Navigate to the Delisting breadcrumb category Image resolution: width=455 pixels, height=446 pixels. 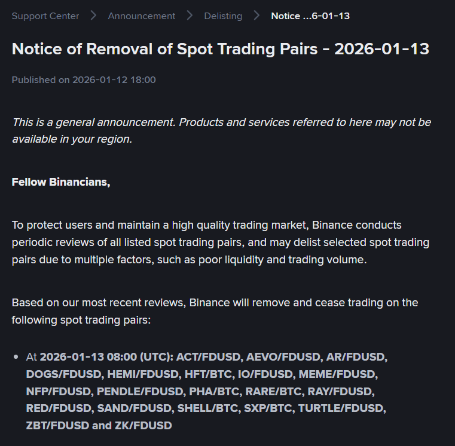tap(223, 16)
